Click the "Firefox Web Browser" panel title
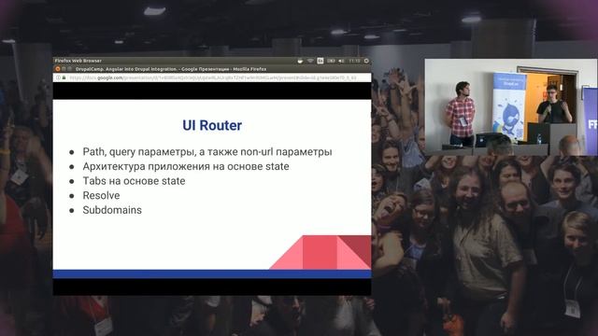 [x=78, y=61]
